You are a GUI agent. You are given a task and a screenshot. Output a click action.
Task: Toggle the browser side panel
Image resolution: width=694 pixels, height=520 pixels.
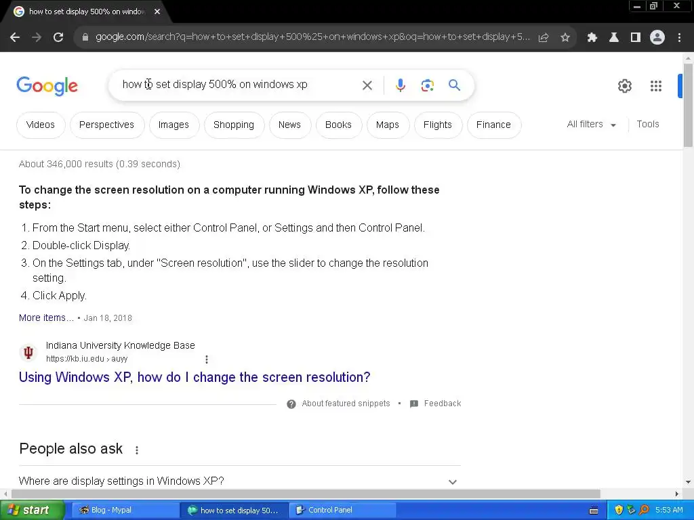[x=636, y=38]
